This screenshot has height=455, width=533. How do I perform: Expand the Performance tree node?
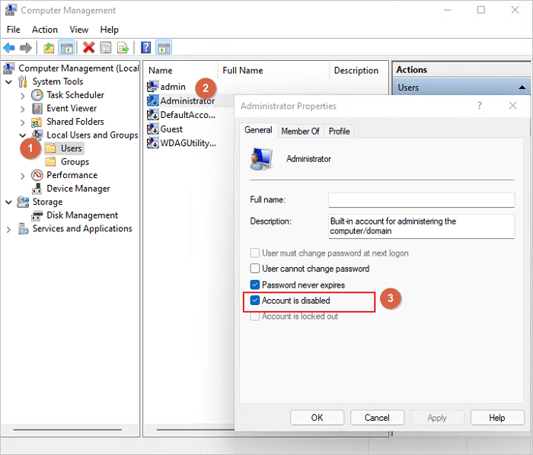[21, 175]
